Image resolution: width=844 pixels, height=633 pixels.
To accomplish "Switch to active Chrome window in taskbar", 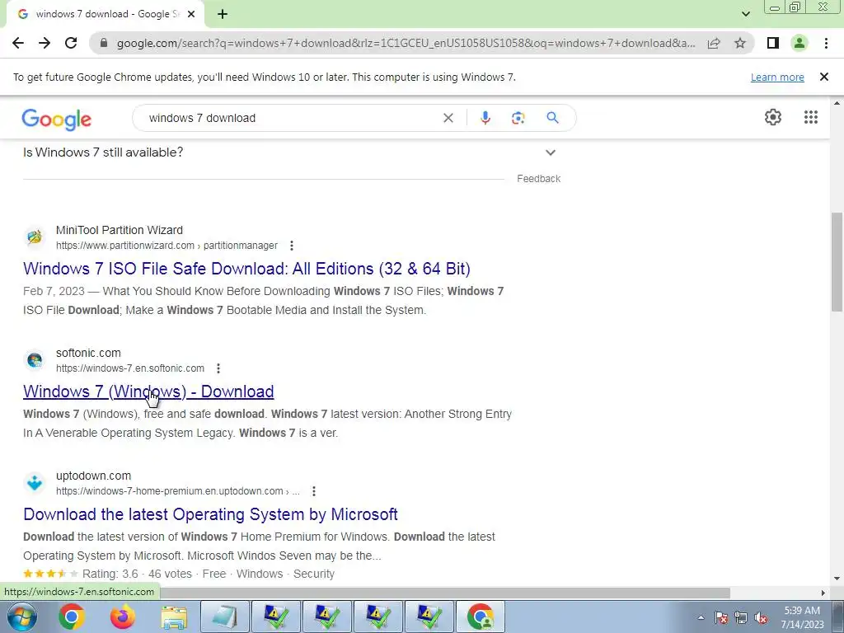I will 481,617.
